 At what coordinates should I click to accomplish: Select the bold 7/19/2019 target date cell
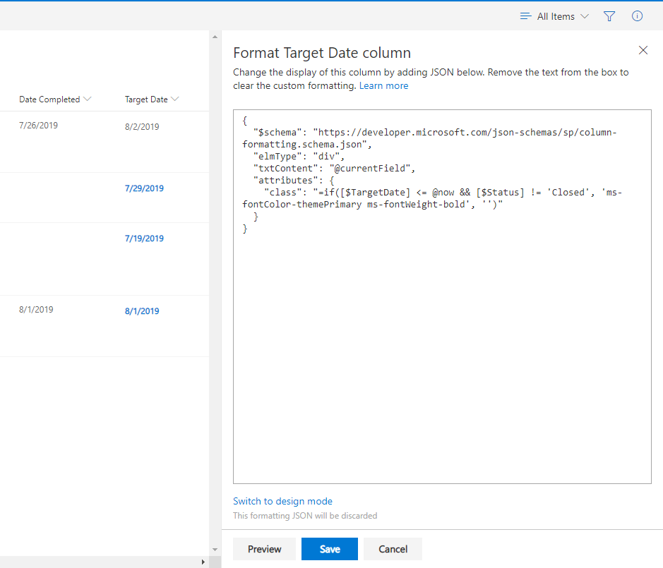(144, 238)
